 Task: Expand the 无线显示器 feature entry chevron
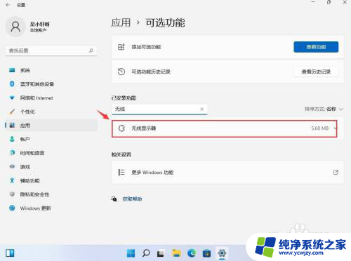point(336,128)
